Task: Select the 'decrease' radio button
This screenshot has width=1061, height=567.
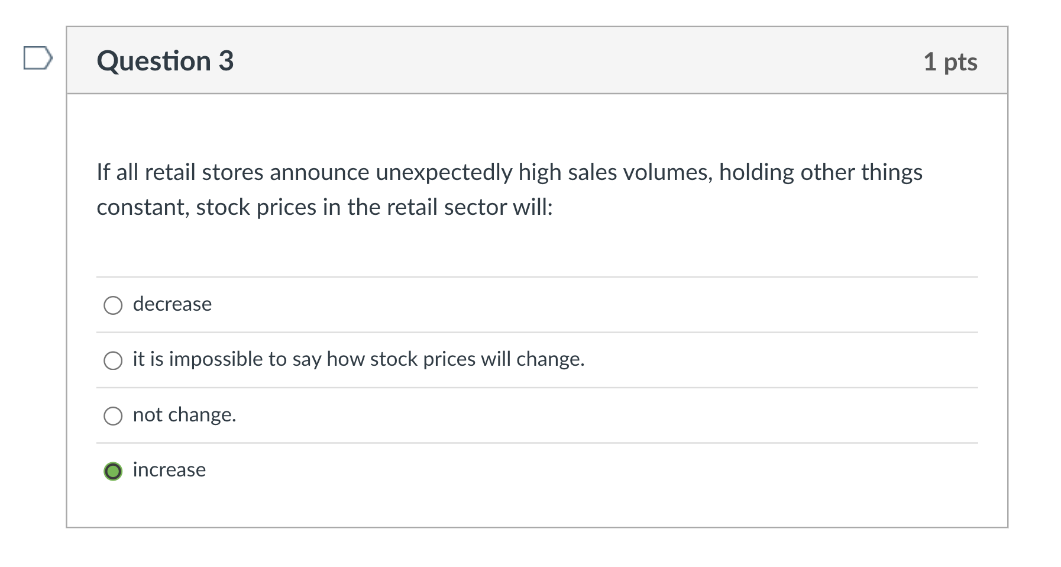Action: [113, 305]
